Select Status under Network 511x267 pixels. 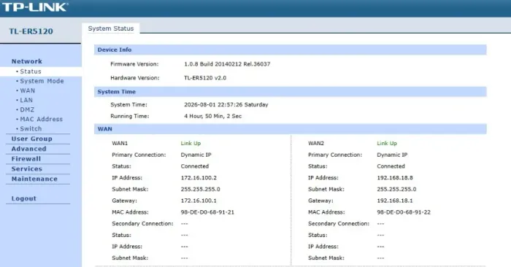point(31,71)
